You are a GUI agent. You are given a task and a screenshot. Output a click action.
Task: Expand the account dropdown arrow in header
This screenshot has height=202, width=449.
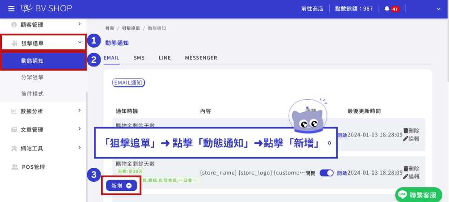coord(438,9)
